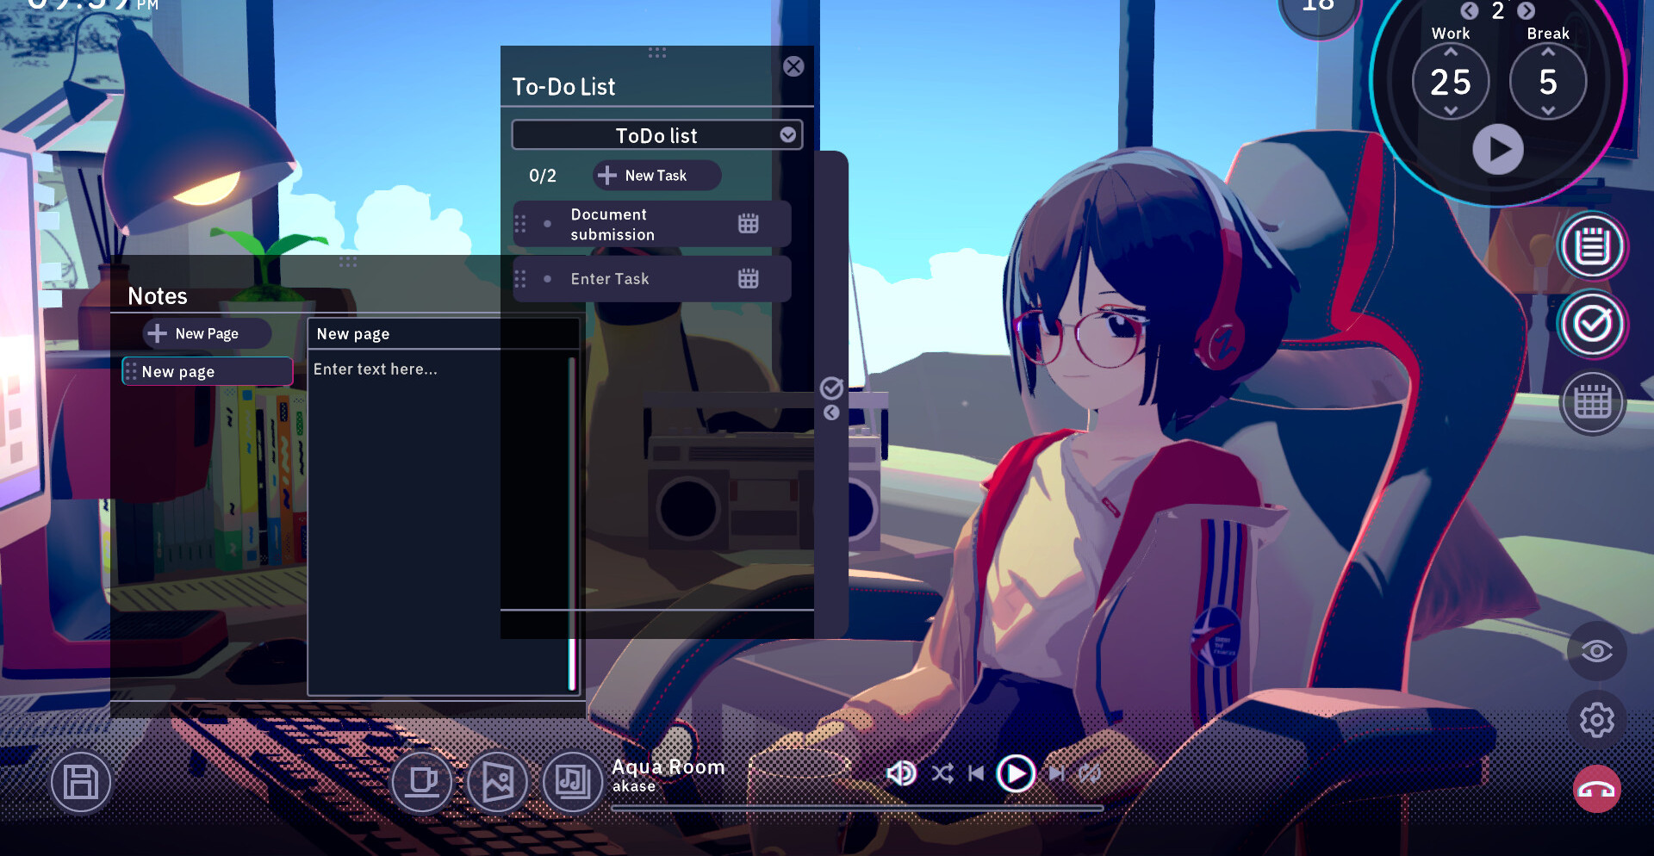Expand the ToDo list dropdown
Viewport: 1654px width, 856px height.
click(x=787, y=135)
